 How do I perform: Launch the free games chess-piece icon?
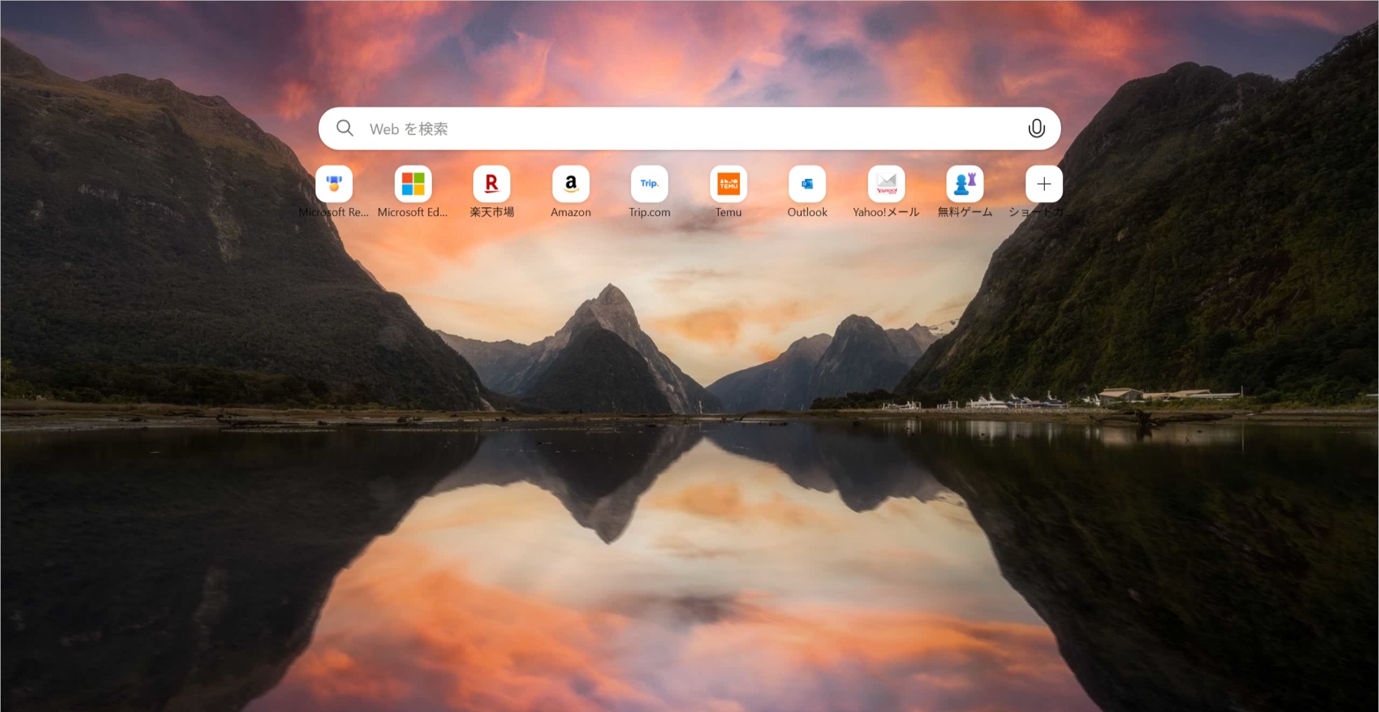click(965, 184)
